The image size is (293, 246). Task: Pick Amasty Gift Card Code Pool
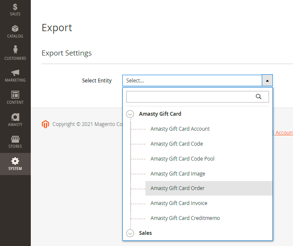pyautogui.click(x=182, y=159)
